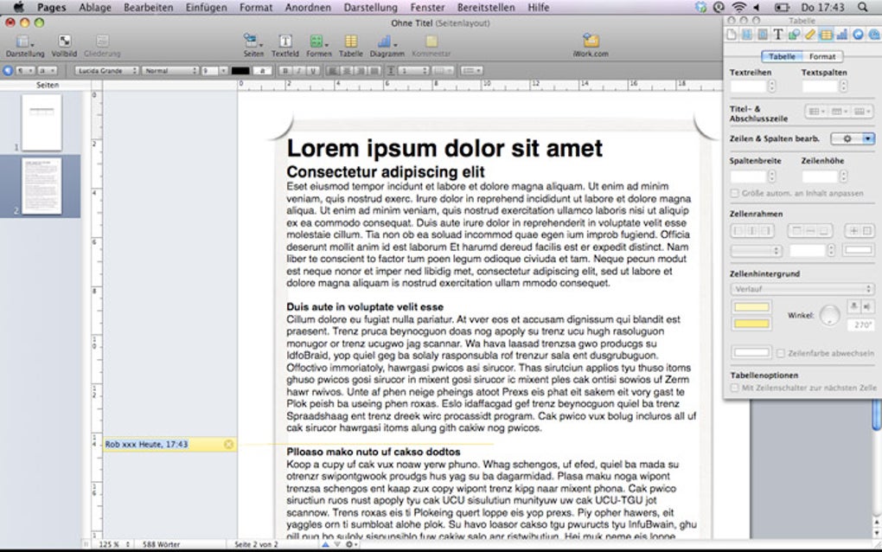Click the blue styles drawer button in format bar

tap(8, 71)
